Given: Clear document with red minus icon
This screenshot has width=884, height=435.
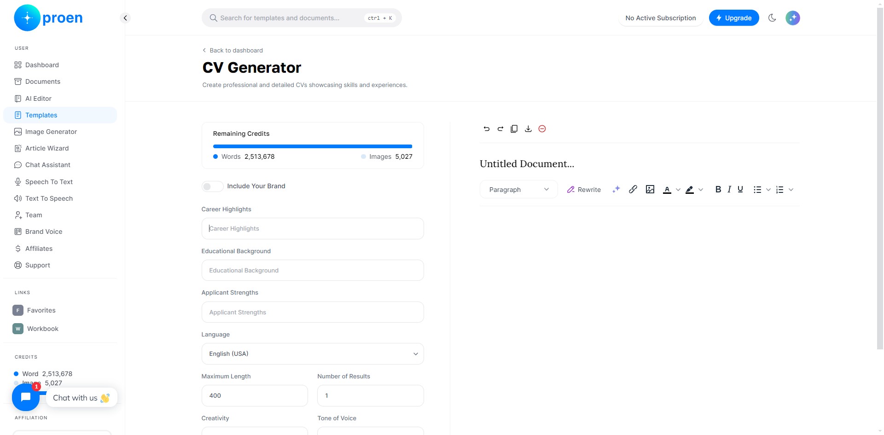Looking at the screenshot, I should coord(542,129).
